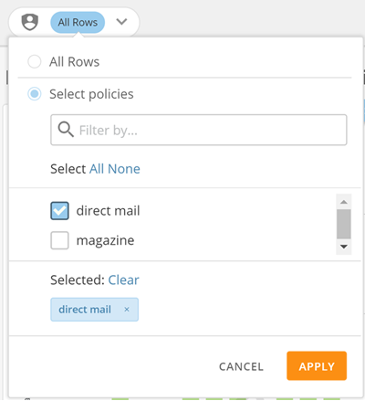Uncheck the direct mail checkbox
The height and width of the screenshot is (401, 365).
pos(59,211)
